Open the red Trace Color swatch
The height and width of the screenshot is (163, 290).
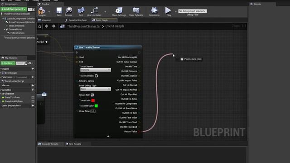pyautogui.click(x=93, y=101)
